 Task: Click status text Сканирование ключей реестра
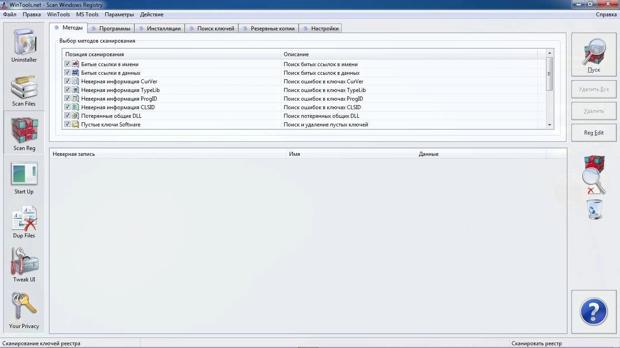41,343
